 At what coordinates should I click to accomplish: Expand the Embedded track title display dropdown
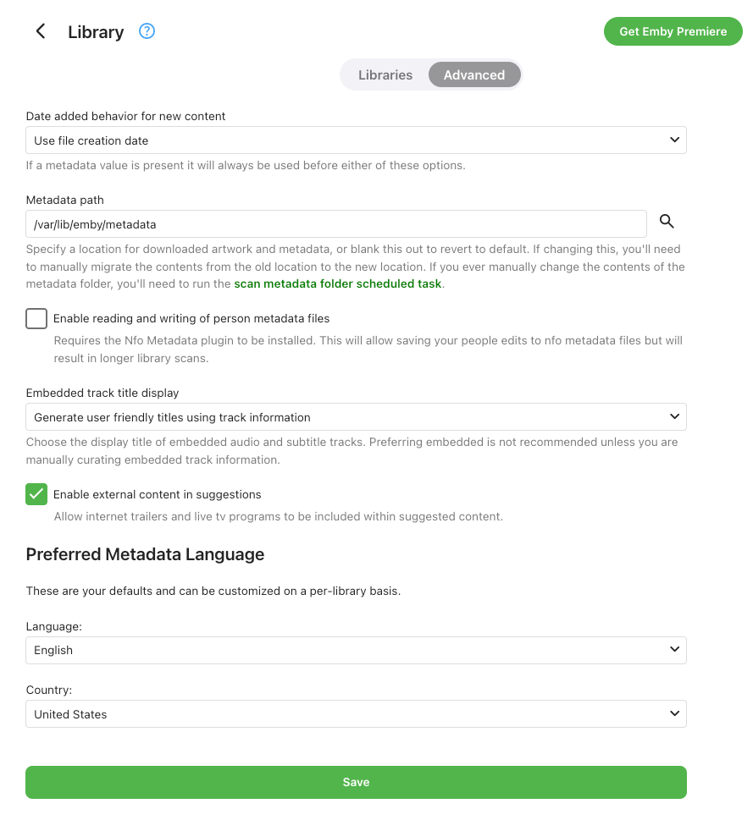point(356,417)
